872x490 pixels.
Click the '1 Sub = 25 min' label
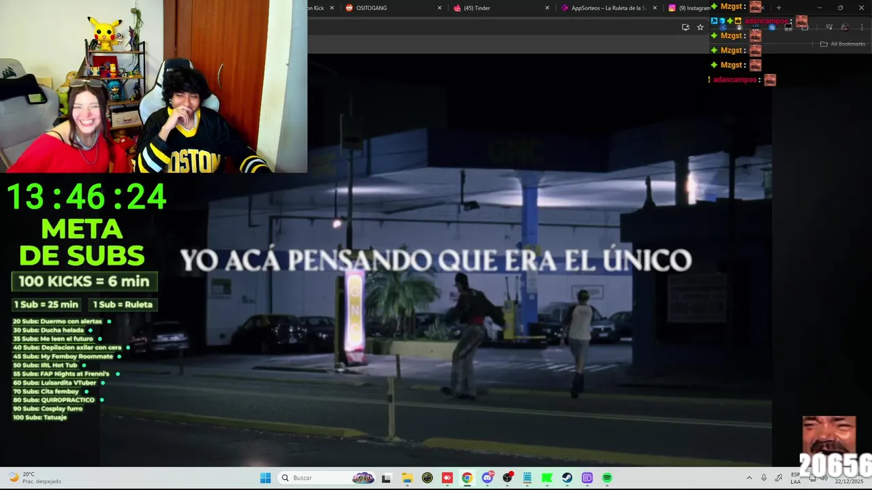46,304
